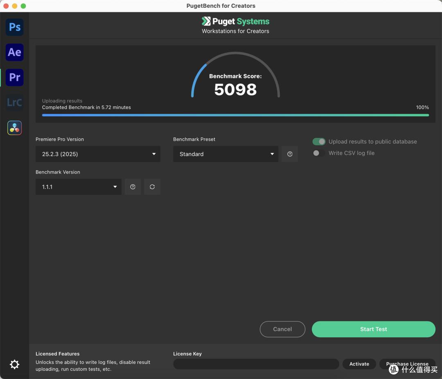Select the Photoshop benchmark icon
The image size is (442, 379).
[x=15, y=27]
